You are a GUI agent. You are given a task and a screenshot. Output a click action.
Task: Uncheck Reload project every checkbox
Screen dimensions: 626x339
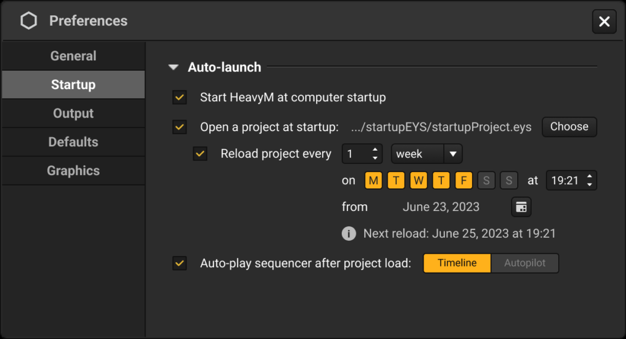200,154
